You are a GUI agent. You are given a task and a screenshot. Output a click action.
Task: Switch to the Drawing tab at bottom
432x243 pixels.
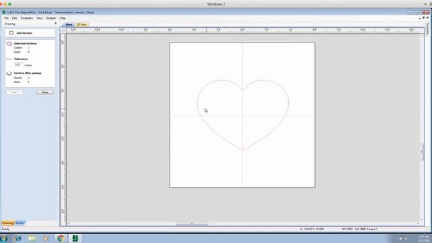7,223
